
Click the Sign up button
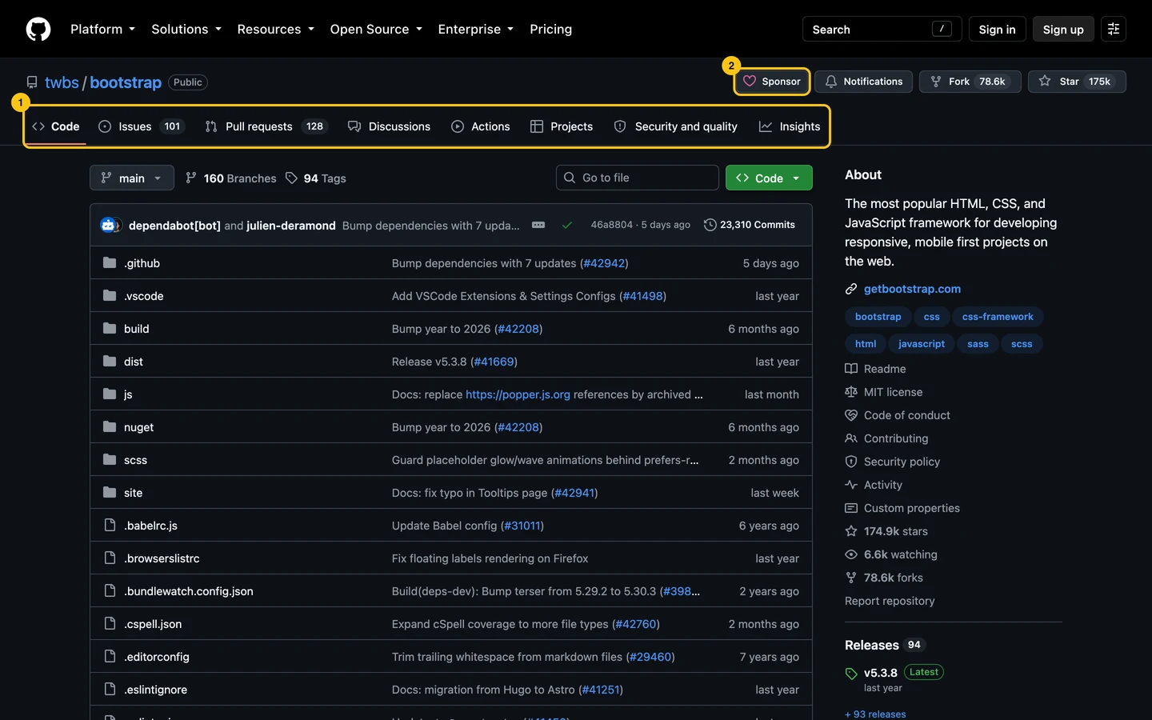point(1063,29)
